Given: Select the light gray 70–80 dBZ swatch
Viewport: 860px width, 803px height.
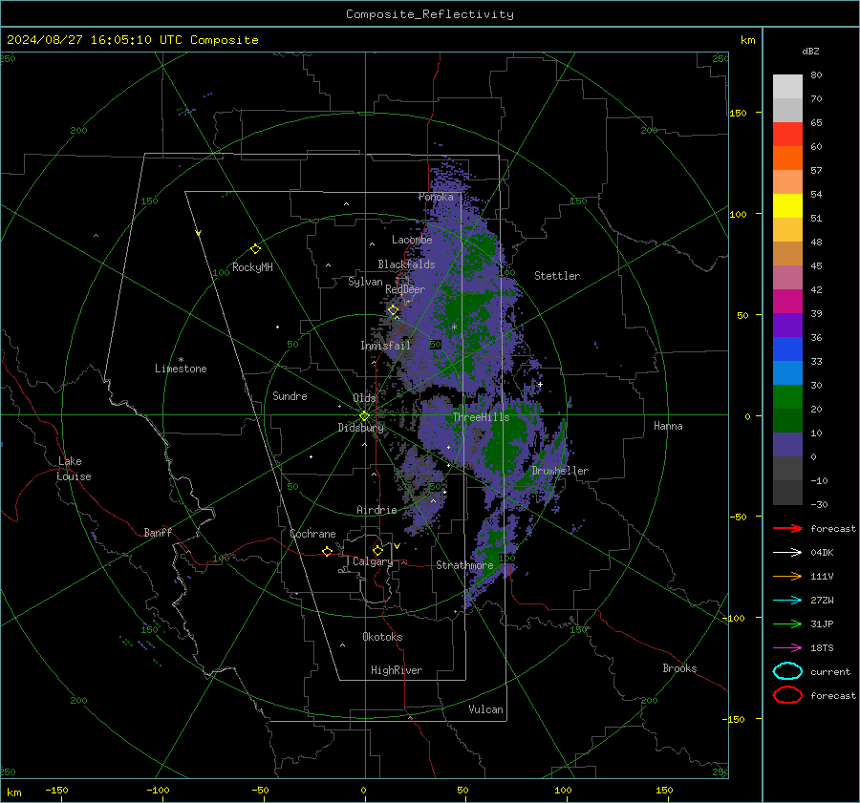Looking at the screenshot, I should pyautogui.click(x=787, y=87).
